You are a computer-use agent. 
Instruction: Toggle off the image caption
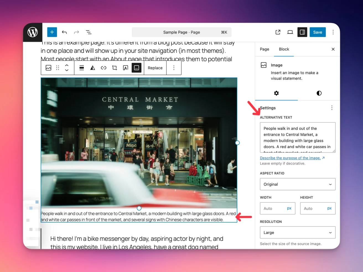[137, 68]
